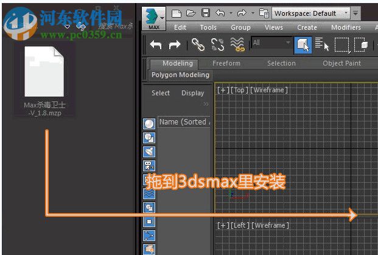The image size is (378, 255).
Task: Activate the Select and Link tool
Action: point(198,45)
